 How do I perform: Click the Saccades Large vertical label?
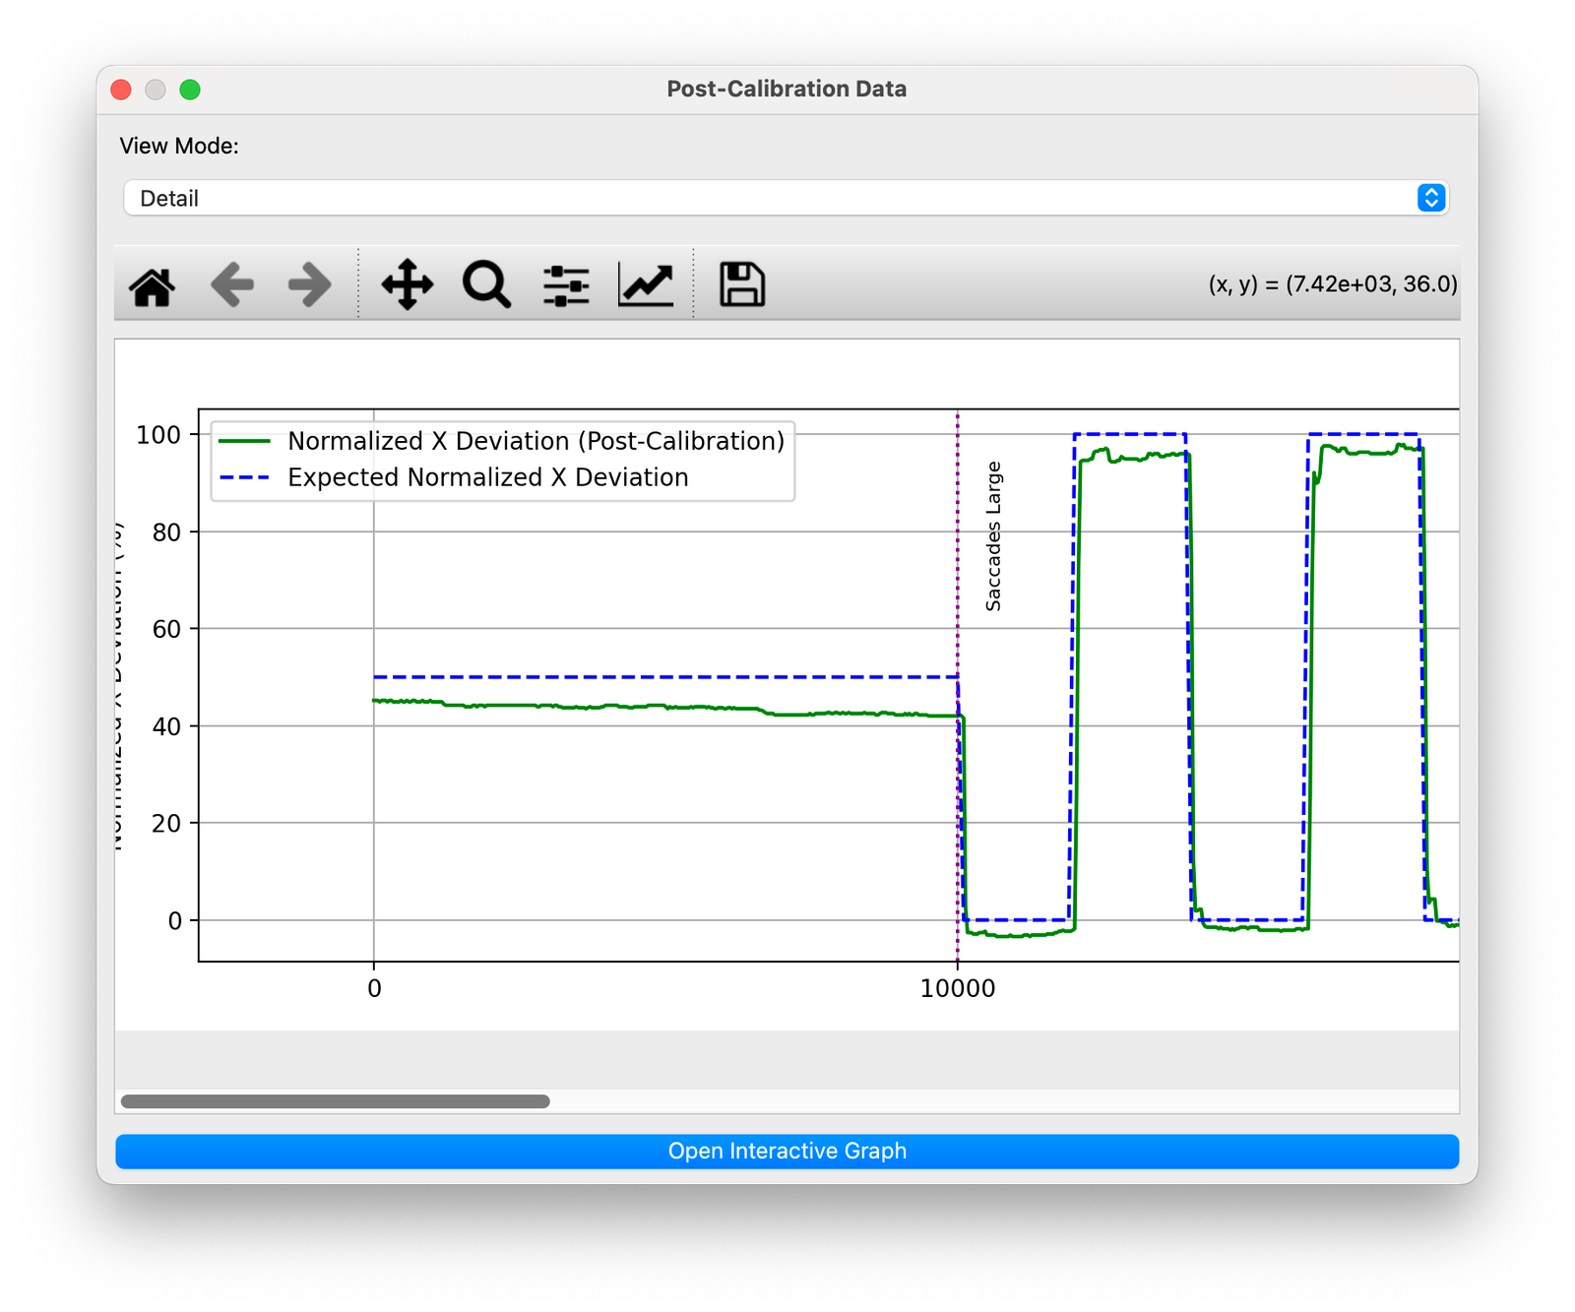tap(993, 536)
